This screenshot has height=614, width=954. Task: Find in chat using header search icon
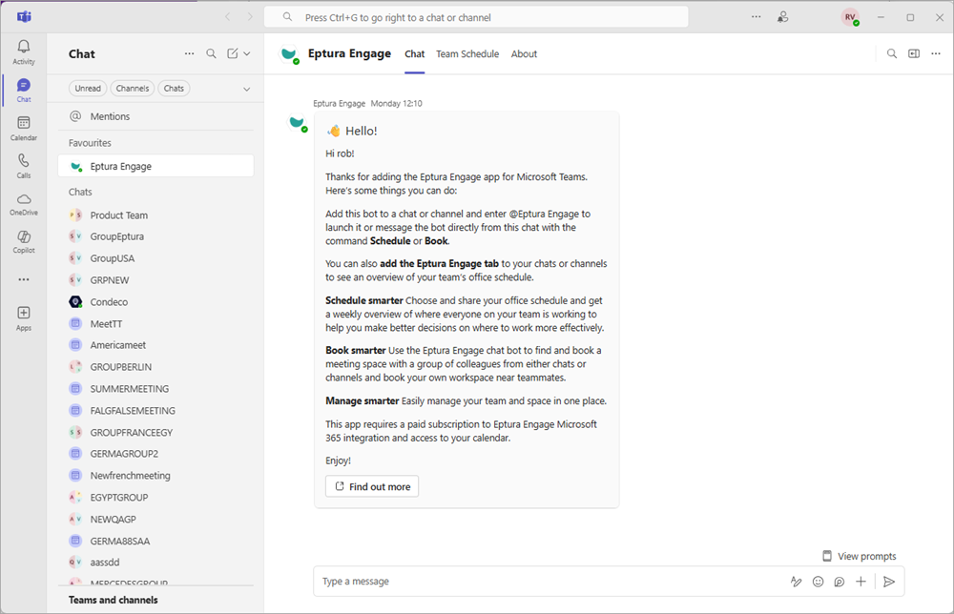[x=892, y=53]
